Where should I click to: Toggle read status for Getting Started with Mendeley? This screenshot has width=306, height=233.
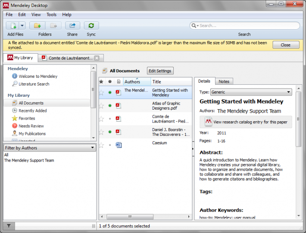(x=110, y=92)
